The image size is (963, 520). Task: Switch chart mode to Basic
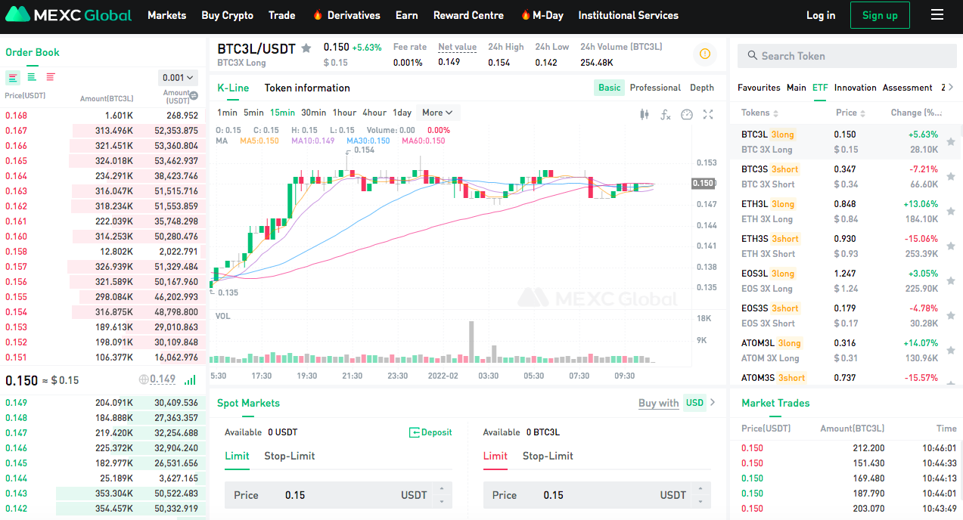click(x=609, y=88)
